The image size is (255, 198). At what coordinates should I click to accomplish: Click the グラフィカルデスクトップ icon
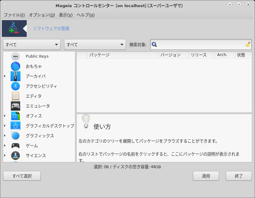16,126
